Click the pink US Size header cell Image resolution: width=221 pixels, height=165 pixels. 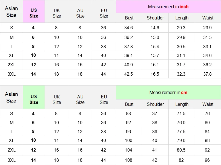coord(34,13)
